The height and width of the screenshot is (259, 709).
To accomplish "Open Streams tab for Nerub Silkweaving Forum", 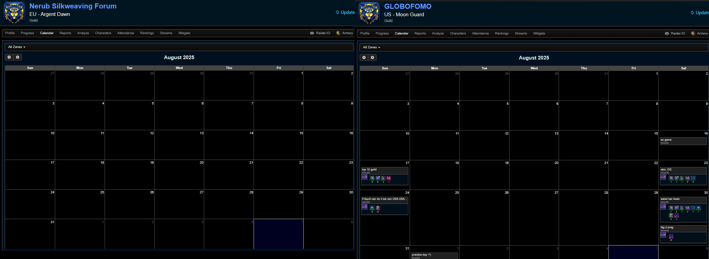I will coord(166,33).
